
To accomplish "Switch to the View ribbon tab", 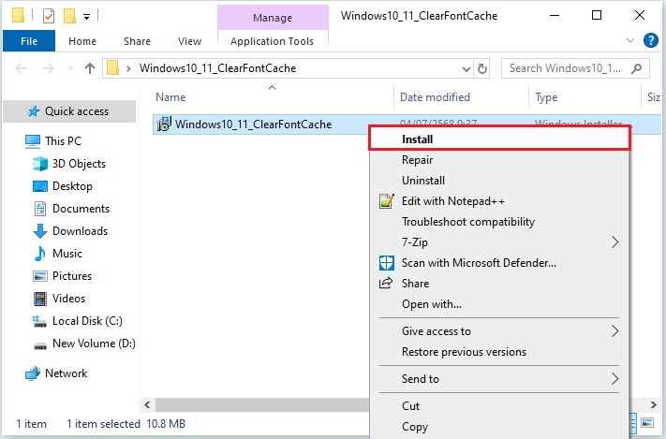I will (x=189, y=41).
